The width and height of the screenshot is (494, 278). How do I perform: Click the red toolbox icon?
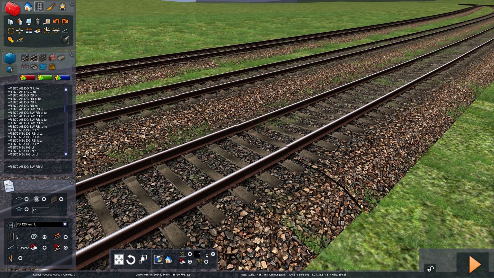(x=12, y=8)
